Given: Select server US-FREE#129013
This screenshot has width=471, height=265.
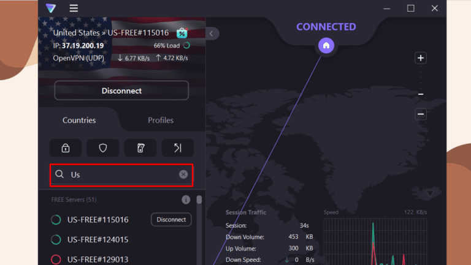Looking at the screenshot, I should click(x=98, y=259).
